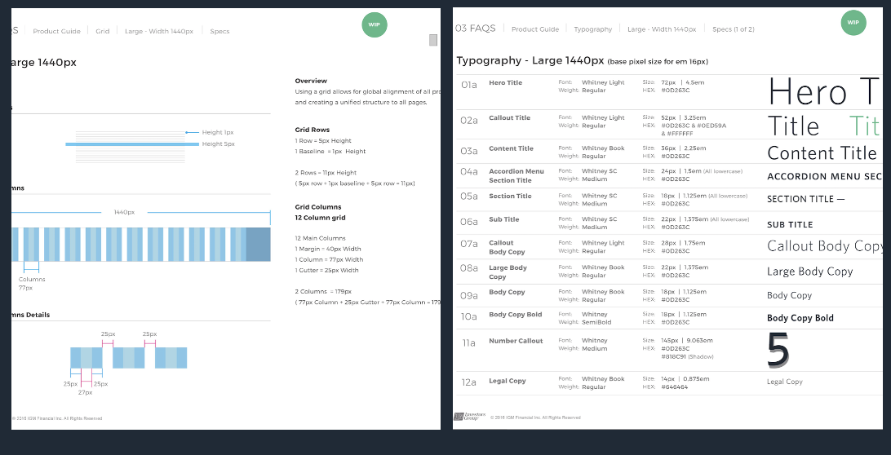Open the Grid breadcrumb item

tap(102, 32)
